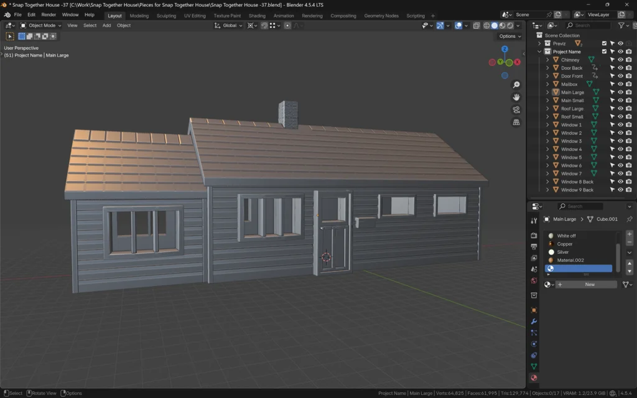Select the Render Properties icon in Properties sidebar
The image size is (637, 398).
tap(534, 235)
